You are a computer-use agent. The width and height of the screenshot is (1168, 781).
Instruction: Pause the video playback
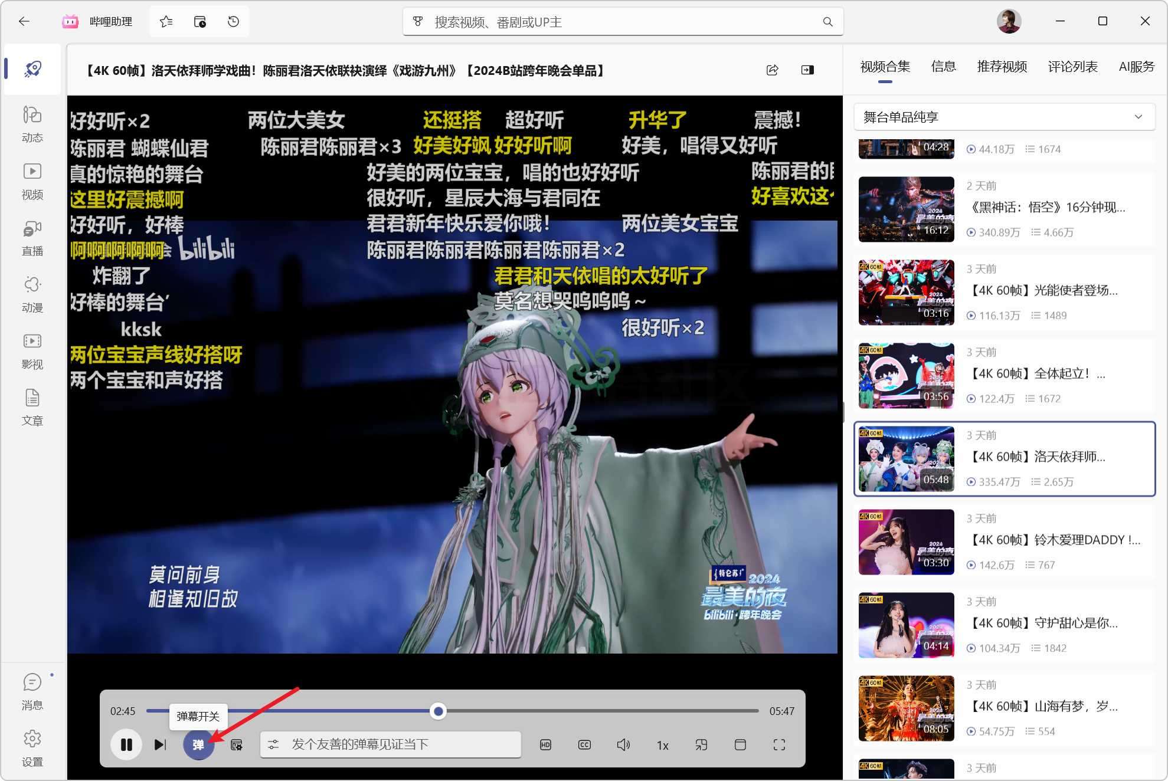126,744
